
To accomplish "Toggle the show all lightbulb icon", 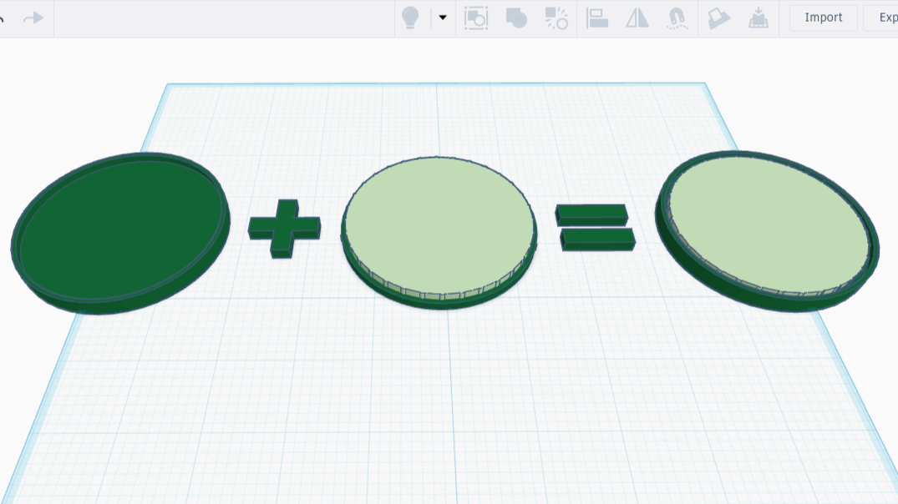I will coord(410,18).
